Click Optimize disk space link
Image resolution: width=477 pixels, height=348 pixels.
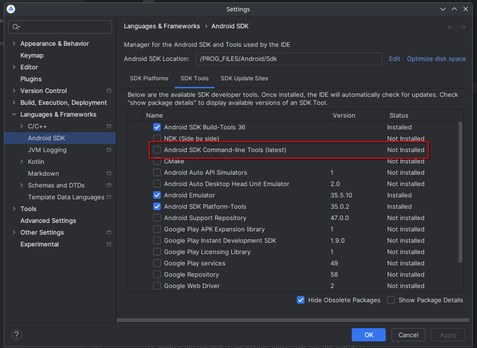point(436,59)
